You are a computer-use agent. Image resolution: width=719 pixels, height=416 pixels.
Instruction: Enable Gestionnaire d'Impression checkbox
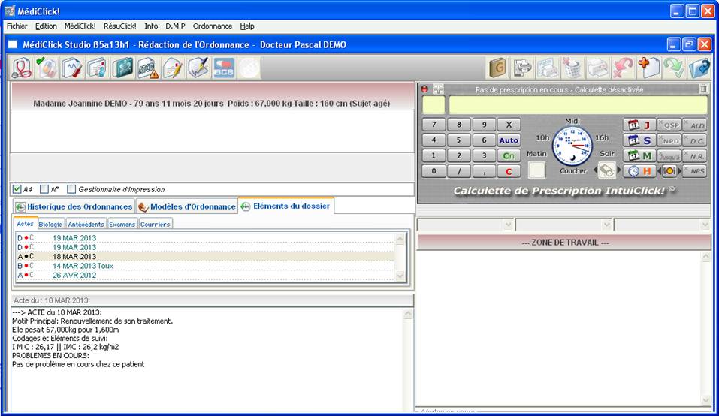coord(71,189)
